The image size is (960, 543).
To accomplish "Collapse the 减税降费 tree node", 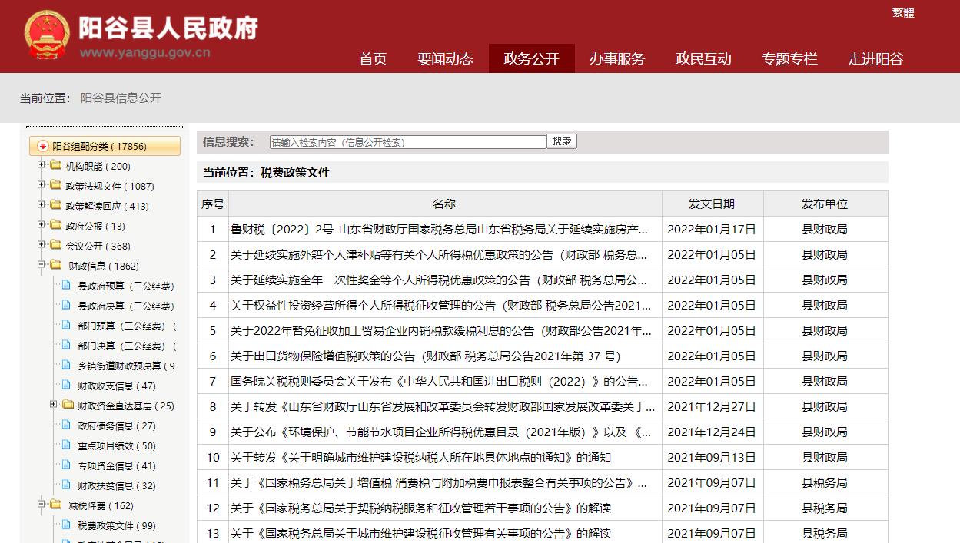I will click(42, 505).
